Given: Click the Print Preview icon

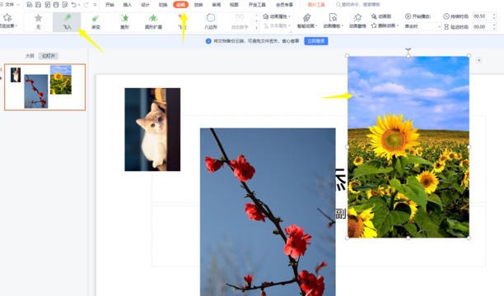Looking at the screenshot, I should pos(65,4).
